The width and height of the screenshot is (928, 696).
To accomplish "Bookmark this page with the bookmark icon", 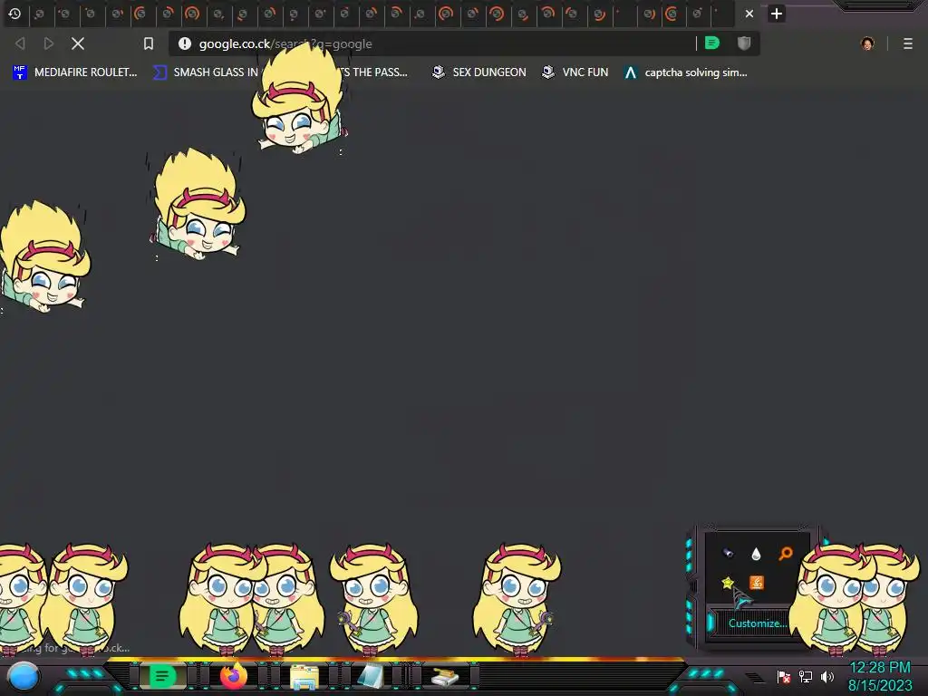I will [149, 43].
